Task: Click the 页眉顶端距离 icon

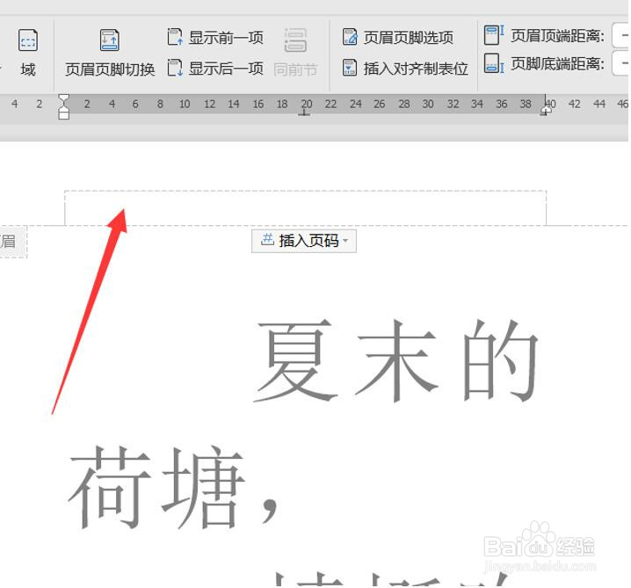Action: (x=494, y=35)
